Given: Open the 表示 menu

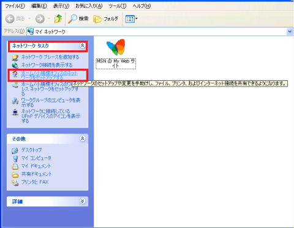Looking at the screenshot, I should click(x=61, y=6).
